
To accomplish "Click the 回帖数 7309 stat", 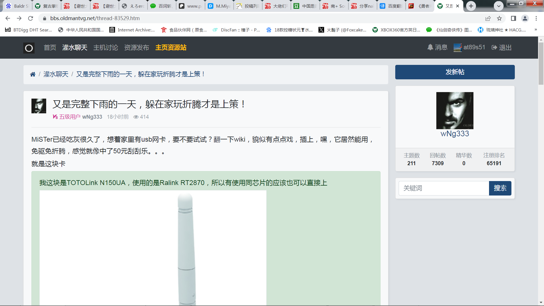I will pos(438,159).
